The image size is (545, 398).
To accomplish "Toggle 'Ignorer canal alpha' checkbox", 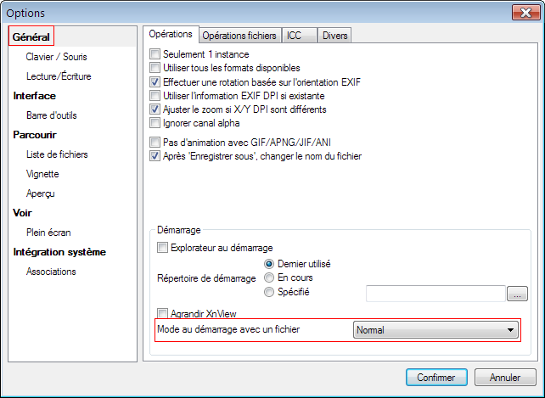I will 155,123.
